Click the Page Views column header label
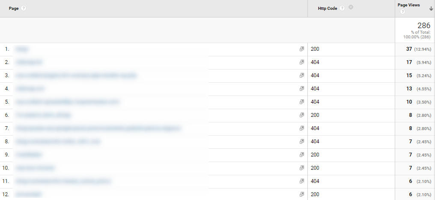The image size is (435, 200). [409, 5]
